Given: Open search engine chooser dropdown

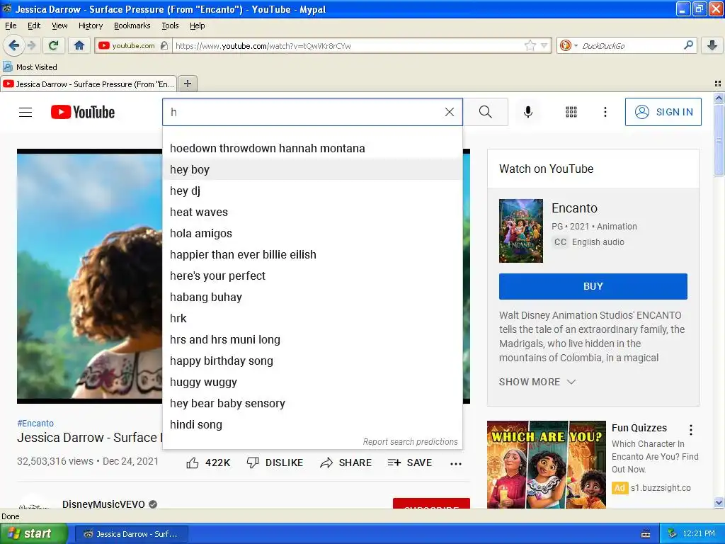Looking at the screenshot, I should click(x=569, y=45).
